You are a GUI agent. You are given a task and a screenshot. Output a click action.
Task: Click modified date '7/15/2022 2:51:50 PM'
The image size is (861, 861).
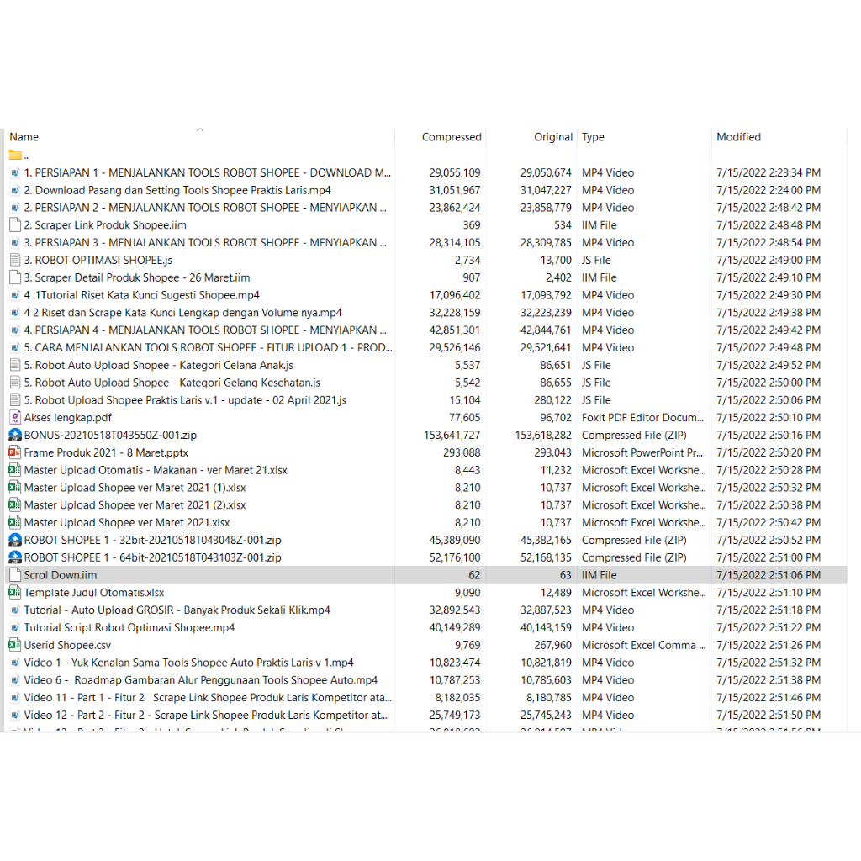[x=769, y=716]
